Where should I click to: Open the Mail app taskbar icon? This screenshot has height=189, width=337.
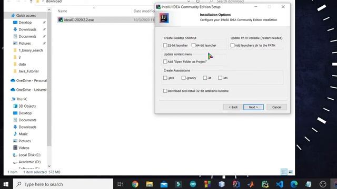(164, 184)
